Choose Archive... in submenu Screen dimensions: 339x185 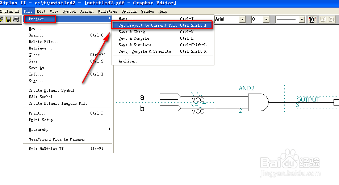[x=163, y=61]
